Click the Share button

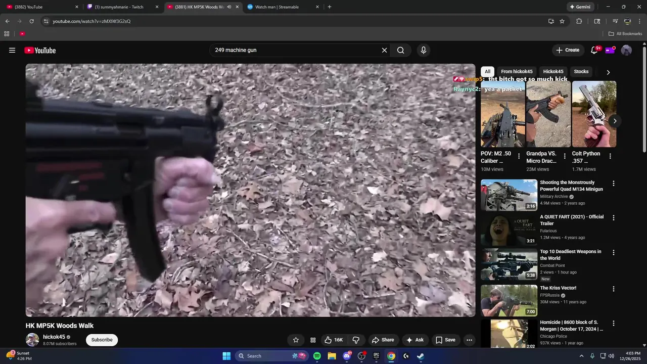(x=382, y=340)
